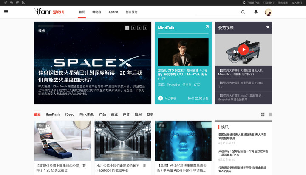The width and height of the screenshot is (306, 175).
Task: Click the ifanr logo
Action: (50, 12)
